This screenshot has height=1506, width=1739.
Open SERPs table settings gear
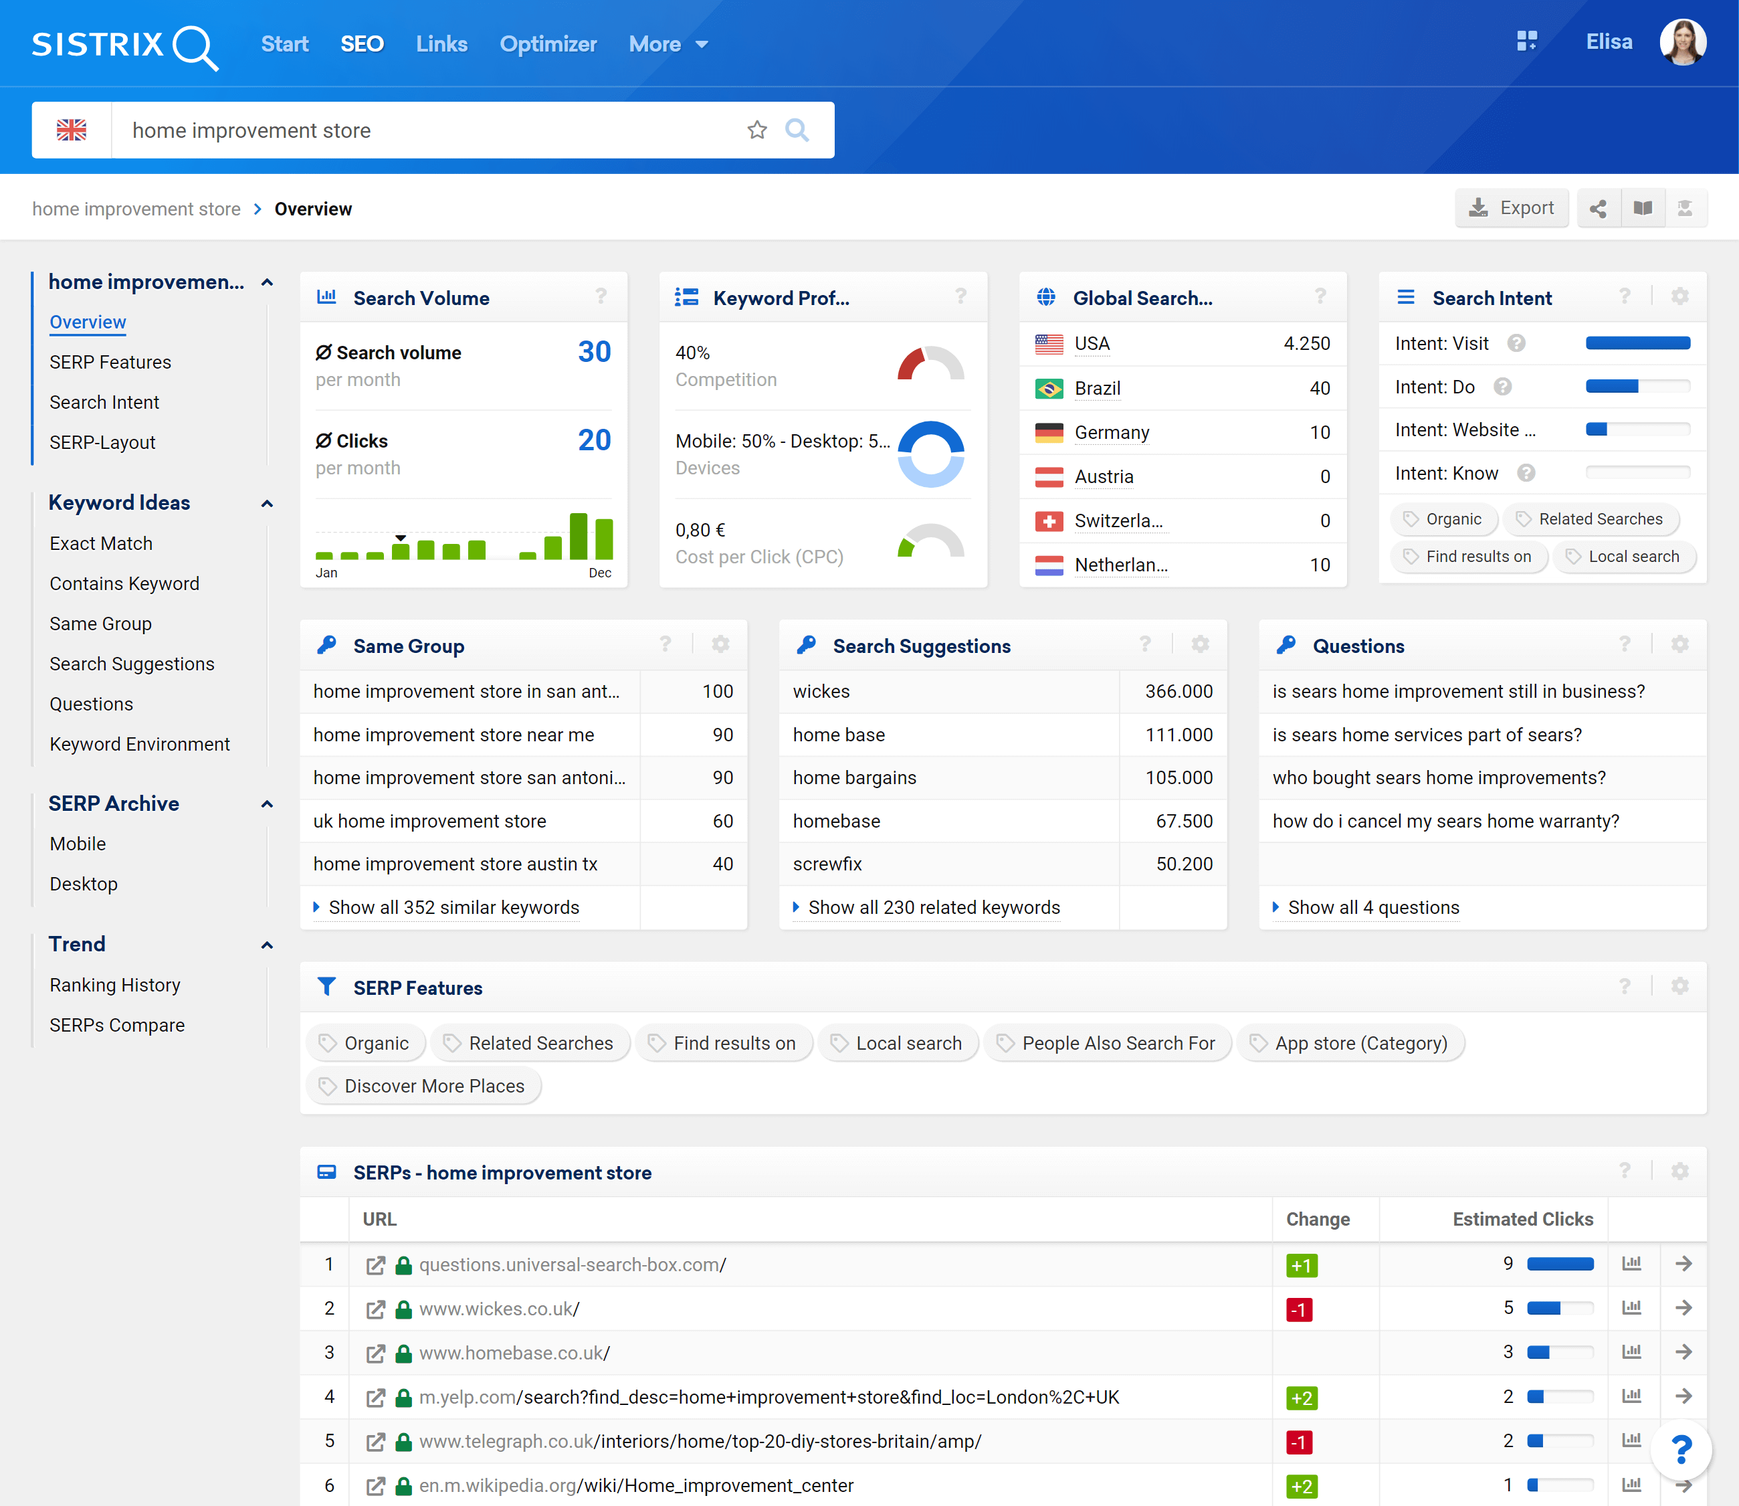(x=1679, y=1171)
